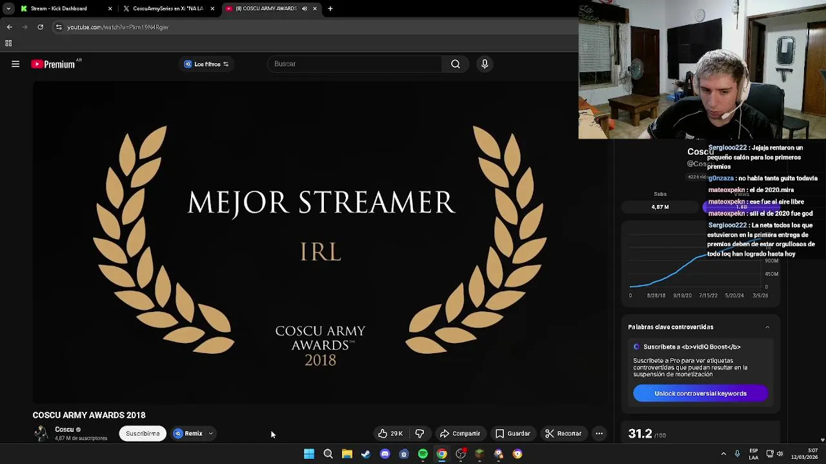The height and width of the screenshot is (464, 826).
Task: Open Windows taskbar search
Action: pyautogui.click(x=328, y=454)
